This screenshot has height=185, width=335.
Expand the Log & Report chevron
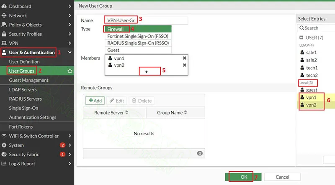(x=70, y=163)
